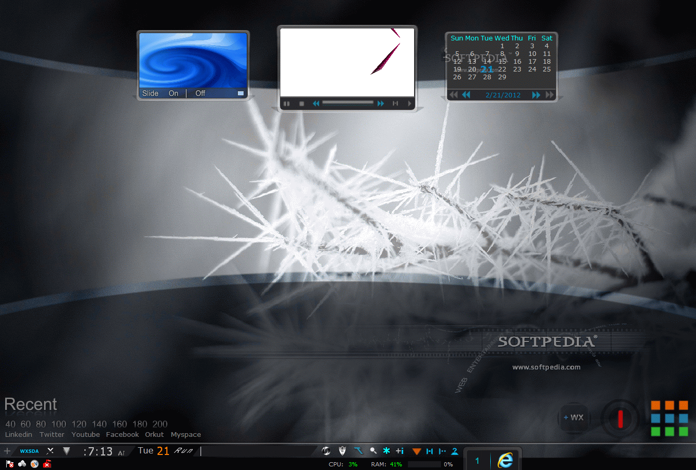Image resolution: width=696 pixels, height=470 pixels.
Task: Turn the slideshow Off
Action: (201, 93)
